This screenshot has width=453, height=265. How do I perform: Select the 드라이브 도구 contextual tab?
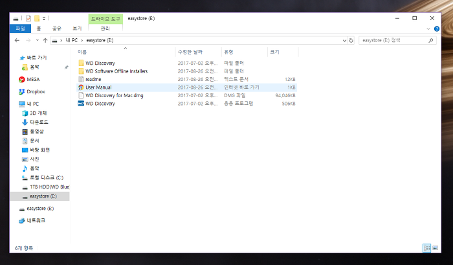click(x=105, y=19)
